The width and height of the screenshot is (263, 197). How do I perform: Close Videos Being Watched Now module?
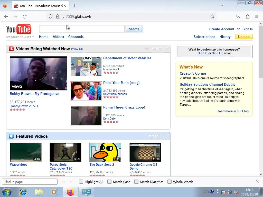click(167, 49)
